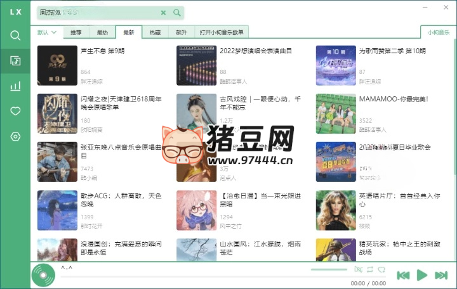Screen dimensions: 457x289
Task: Open the 浪漫国创 playlist cover
Action: (57, 250)
